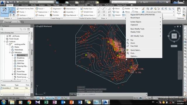The height and width of the screenshot is (105, 187).
Task: Open Basic Modify Tools submenu
Action: coord(144,29)
